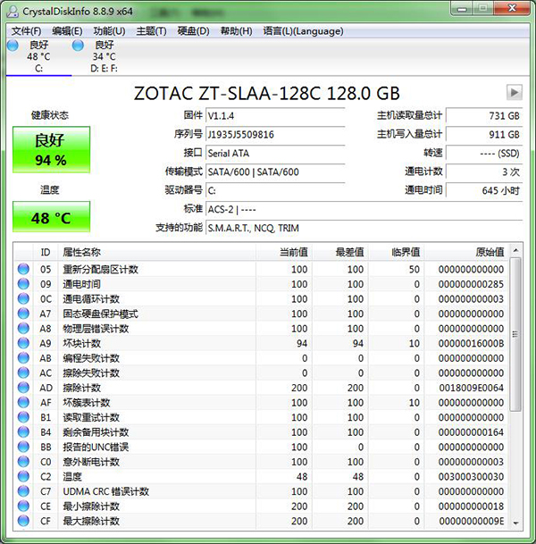Click the status icon for attribute C2

(x=23, y=476)
